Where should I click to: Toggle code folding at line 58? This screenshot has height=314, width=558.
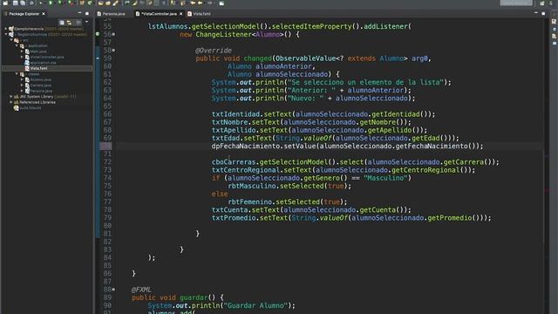[x=113, y=51]
